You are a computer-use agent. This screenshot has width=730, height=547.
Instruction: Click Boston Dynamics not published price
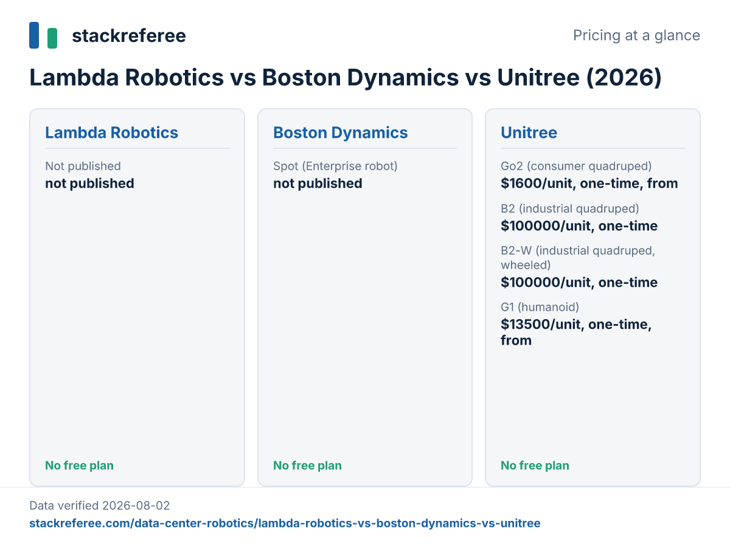tap(318, 184)
